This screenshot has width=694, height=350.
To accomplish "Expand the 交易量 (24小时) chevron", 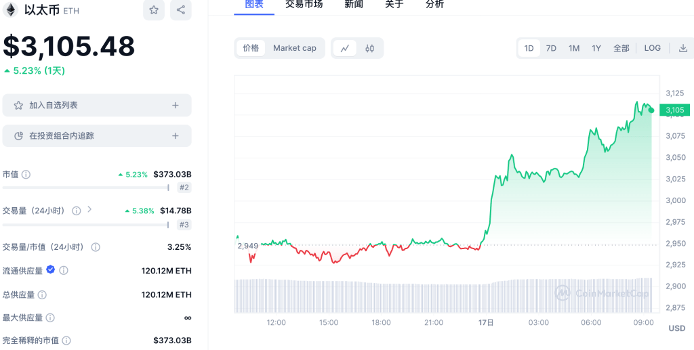I will [x=89, y=210].
